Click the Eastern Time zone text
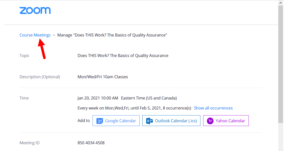This screenshot has height=151, width=286. tap(149, 98)
